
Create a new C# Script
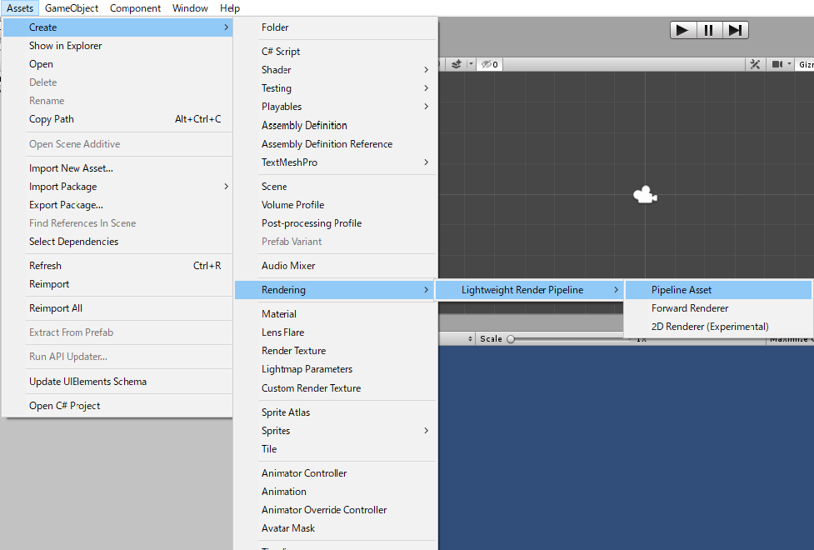(x=336, y=52)
